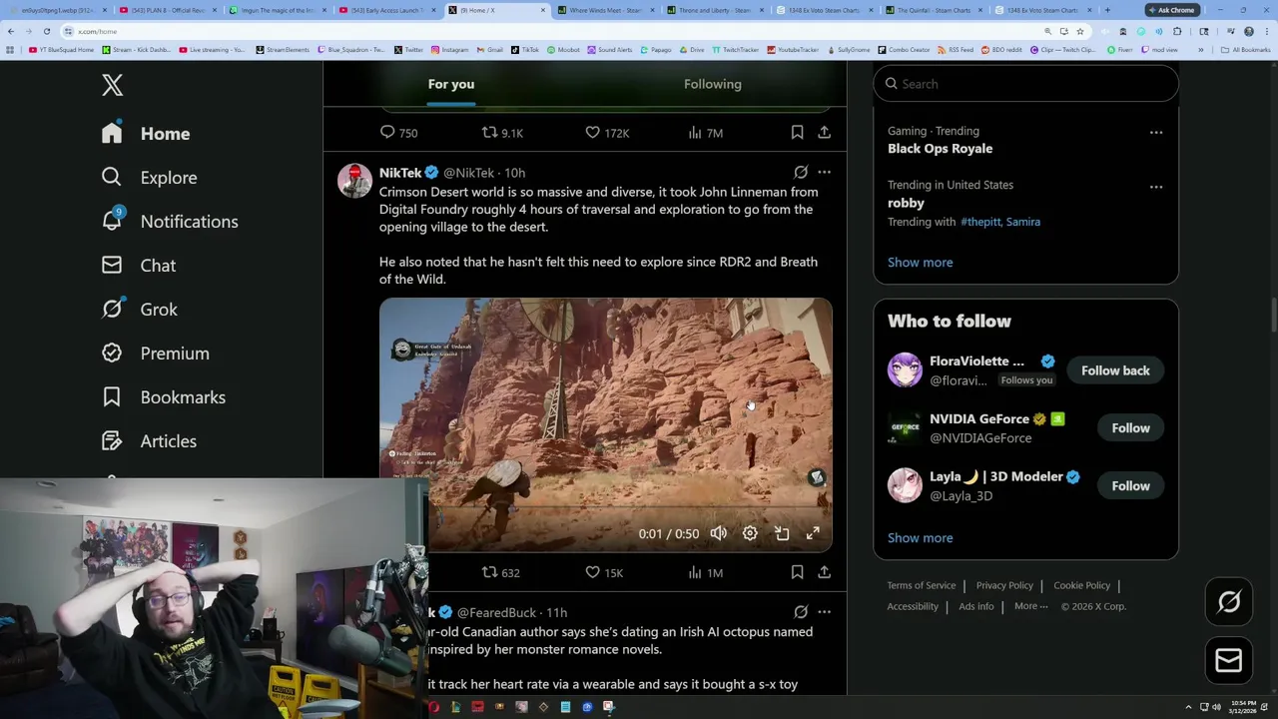Click into the X Search field
The height and width of the screenshot is (719, 1278).
1026,84
